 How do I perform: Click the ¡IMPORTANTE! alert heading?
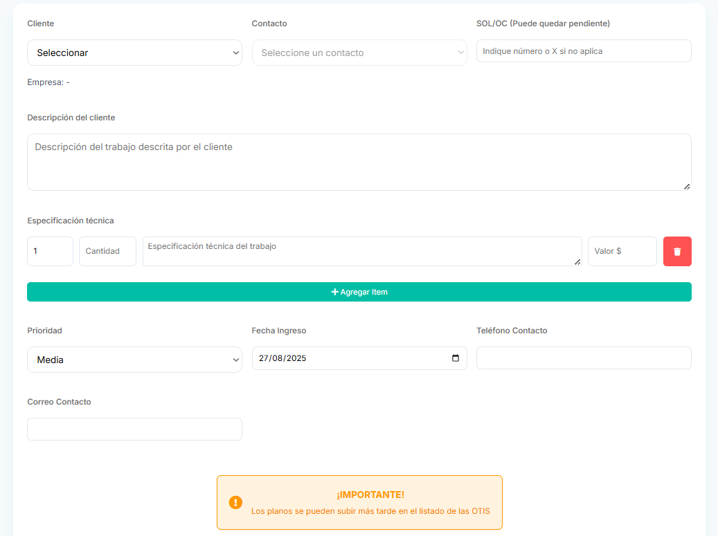pos(370,495)
